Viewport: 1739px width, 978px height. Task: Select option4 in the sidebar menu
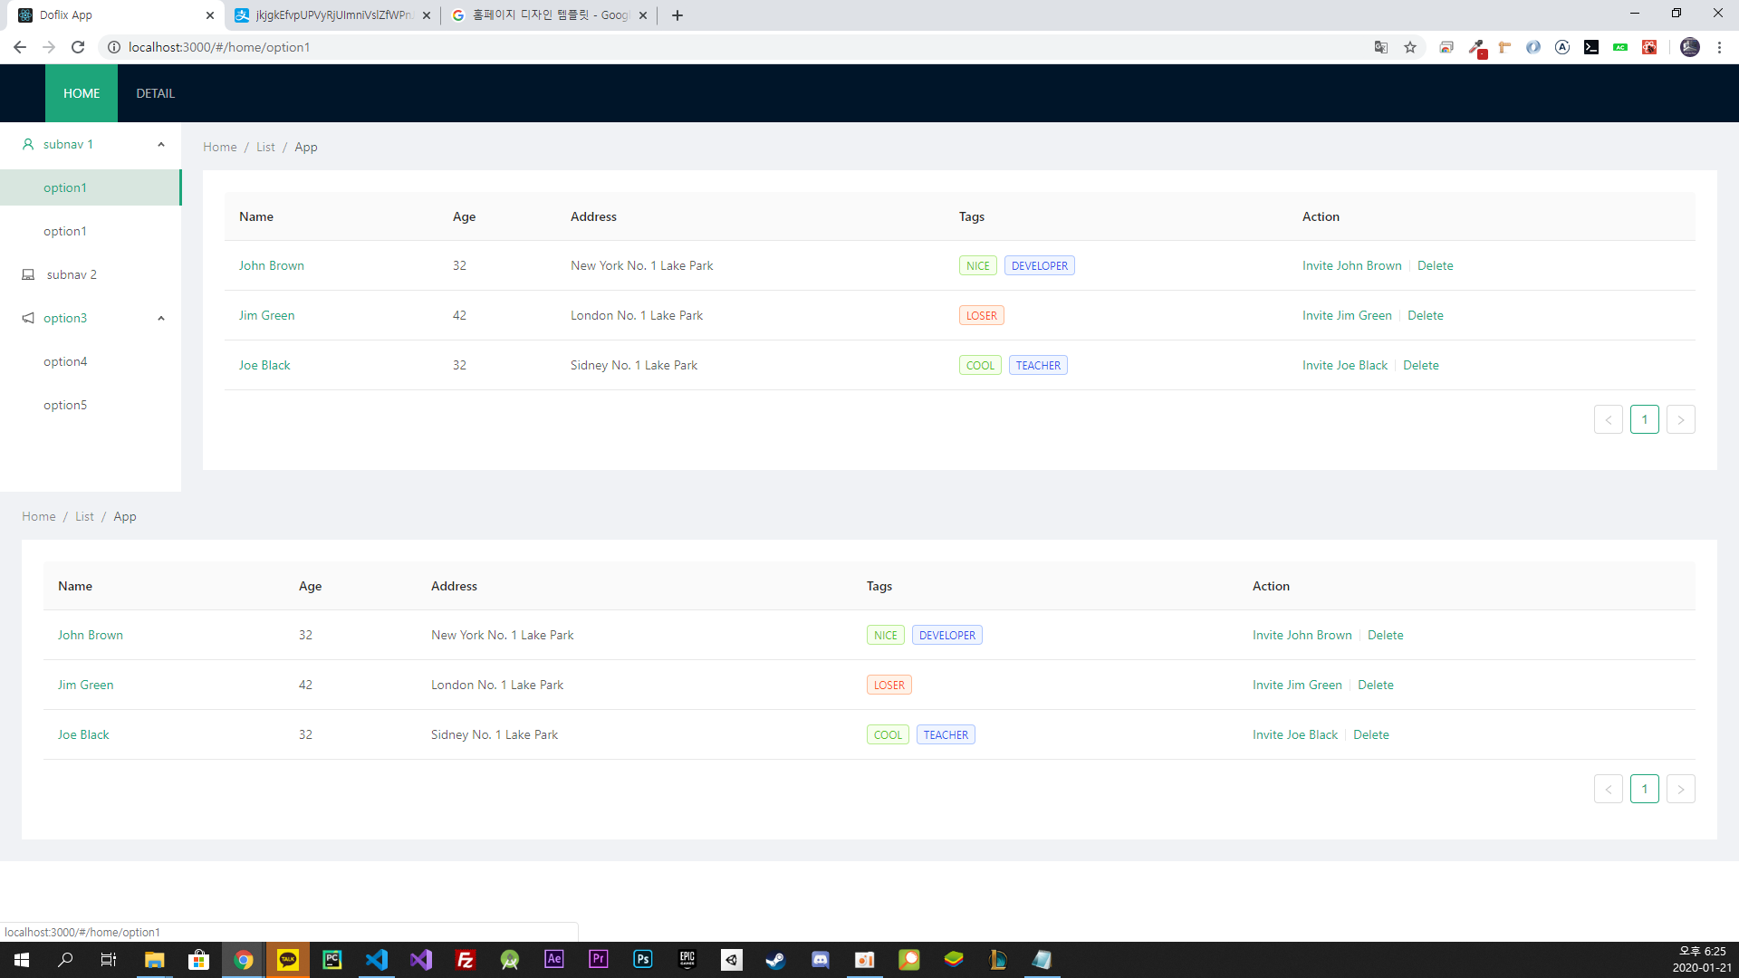65,361
